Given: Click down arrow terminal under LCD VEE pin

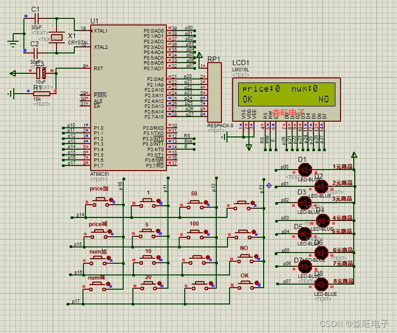Looking at the screenshot, I should click(249, 147).
